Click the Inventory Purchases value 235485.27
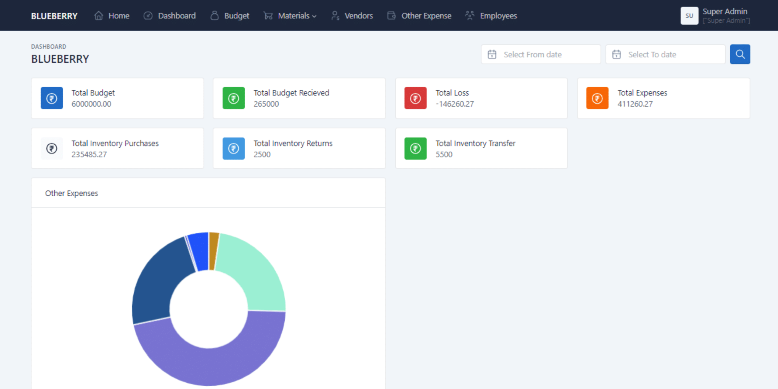 (89, 154)
